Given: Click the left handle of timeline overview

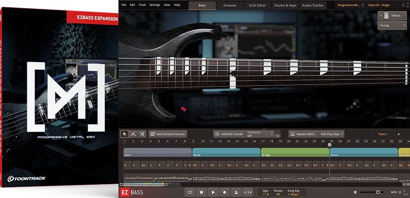Looking at the screenshot, I should click(x=121, y=185).
